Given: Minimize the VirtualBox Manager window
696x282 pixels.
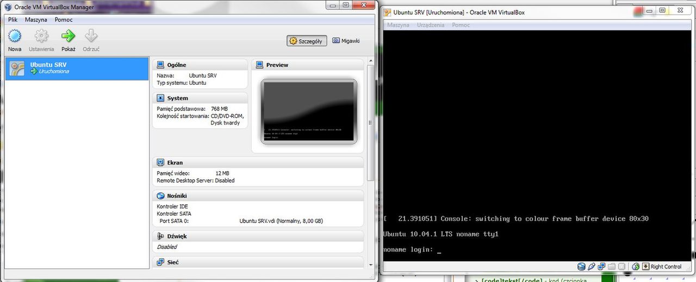Looking at the screenshot, I should click(332, 5).
